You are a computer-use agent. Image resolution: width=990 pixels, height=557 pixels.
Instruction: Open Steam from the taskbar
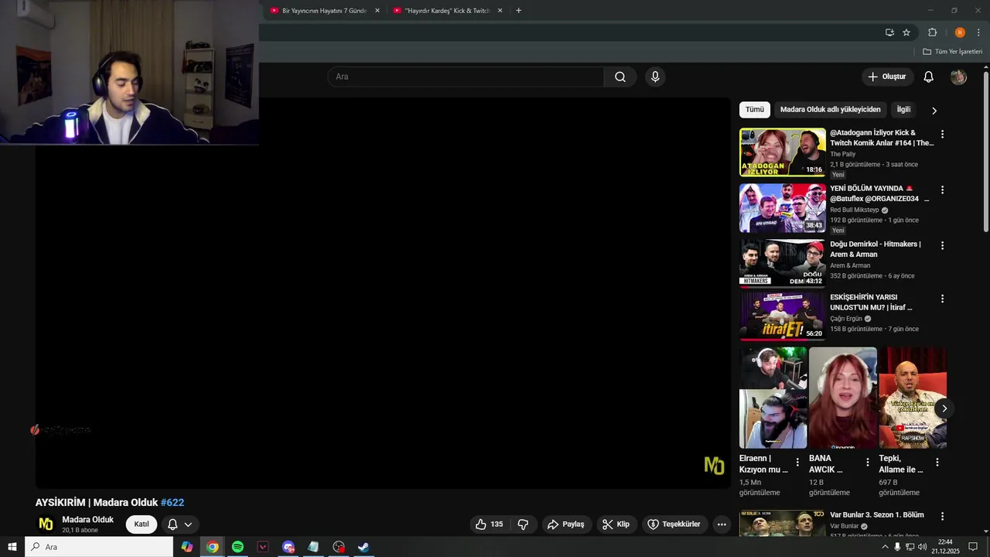tap(363, 547)
